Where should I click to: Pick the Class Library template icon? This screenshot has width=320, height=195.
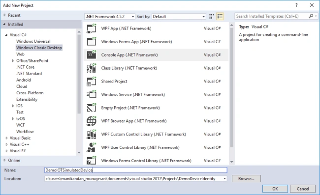[91, 68]
